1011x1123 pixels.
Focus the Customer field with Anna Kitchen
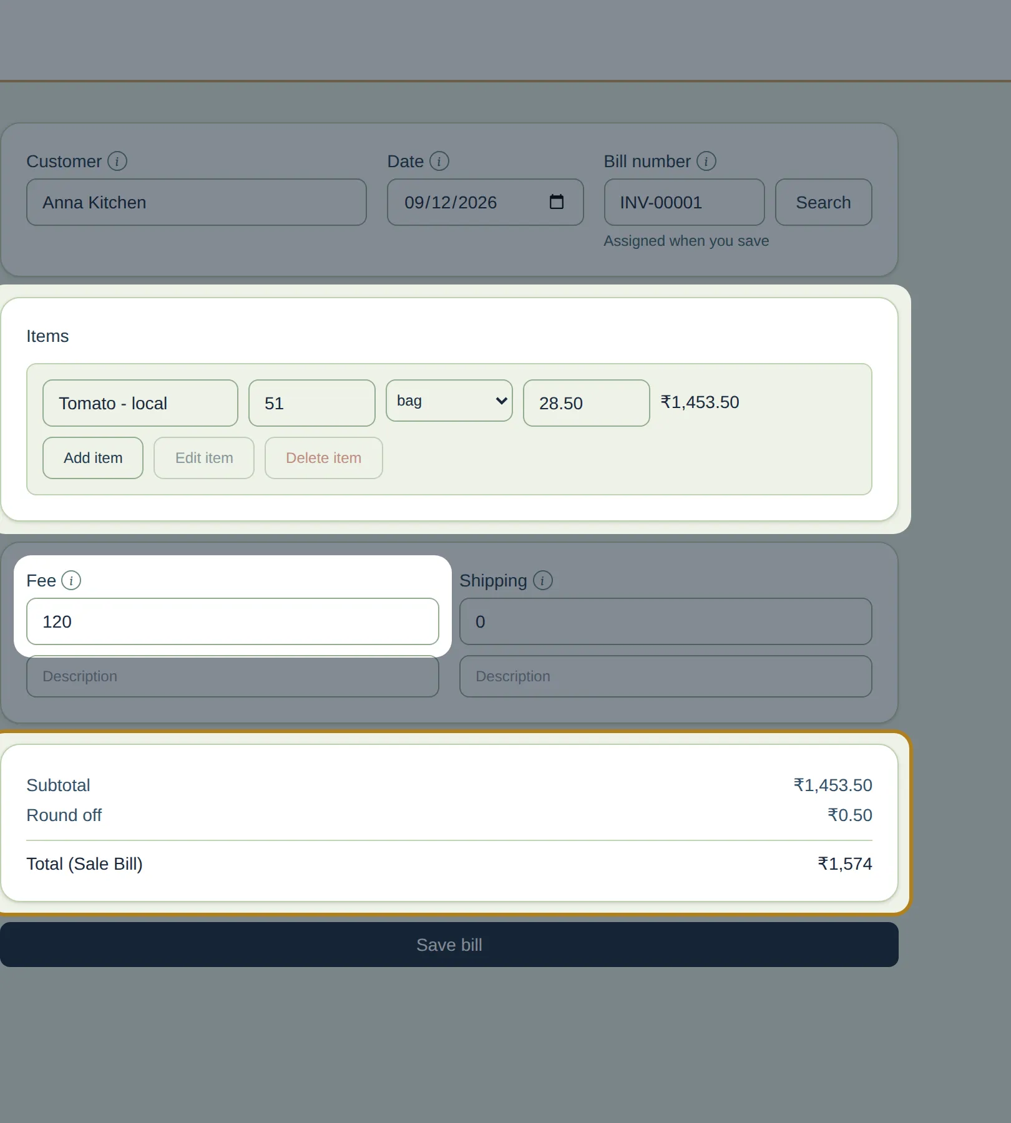point(197,202)
